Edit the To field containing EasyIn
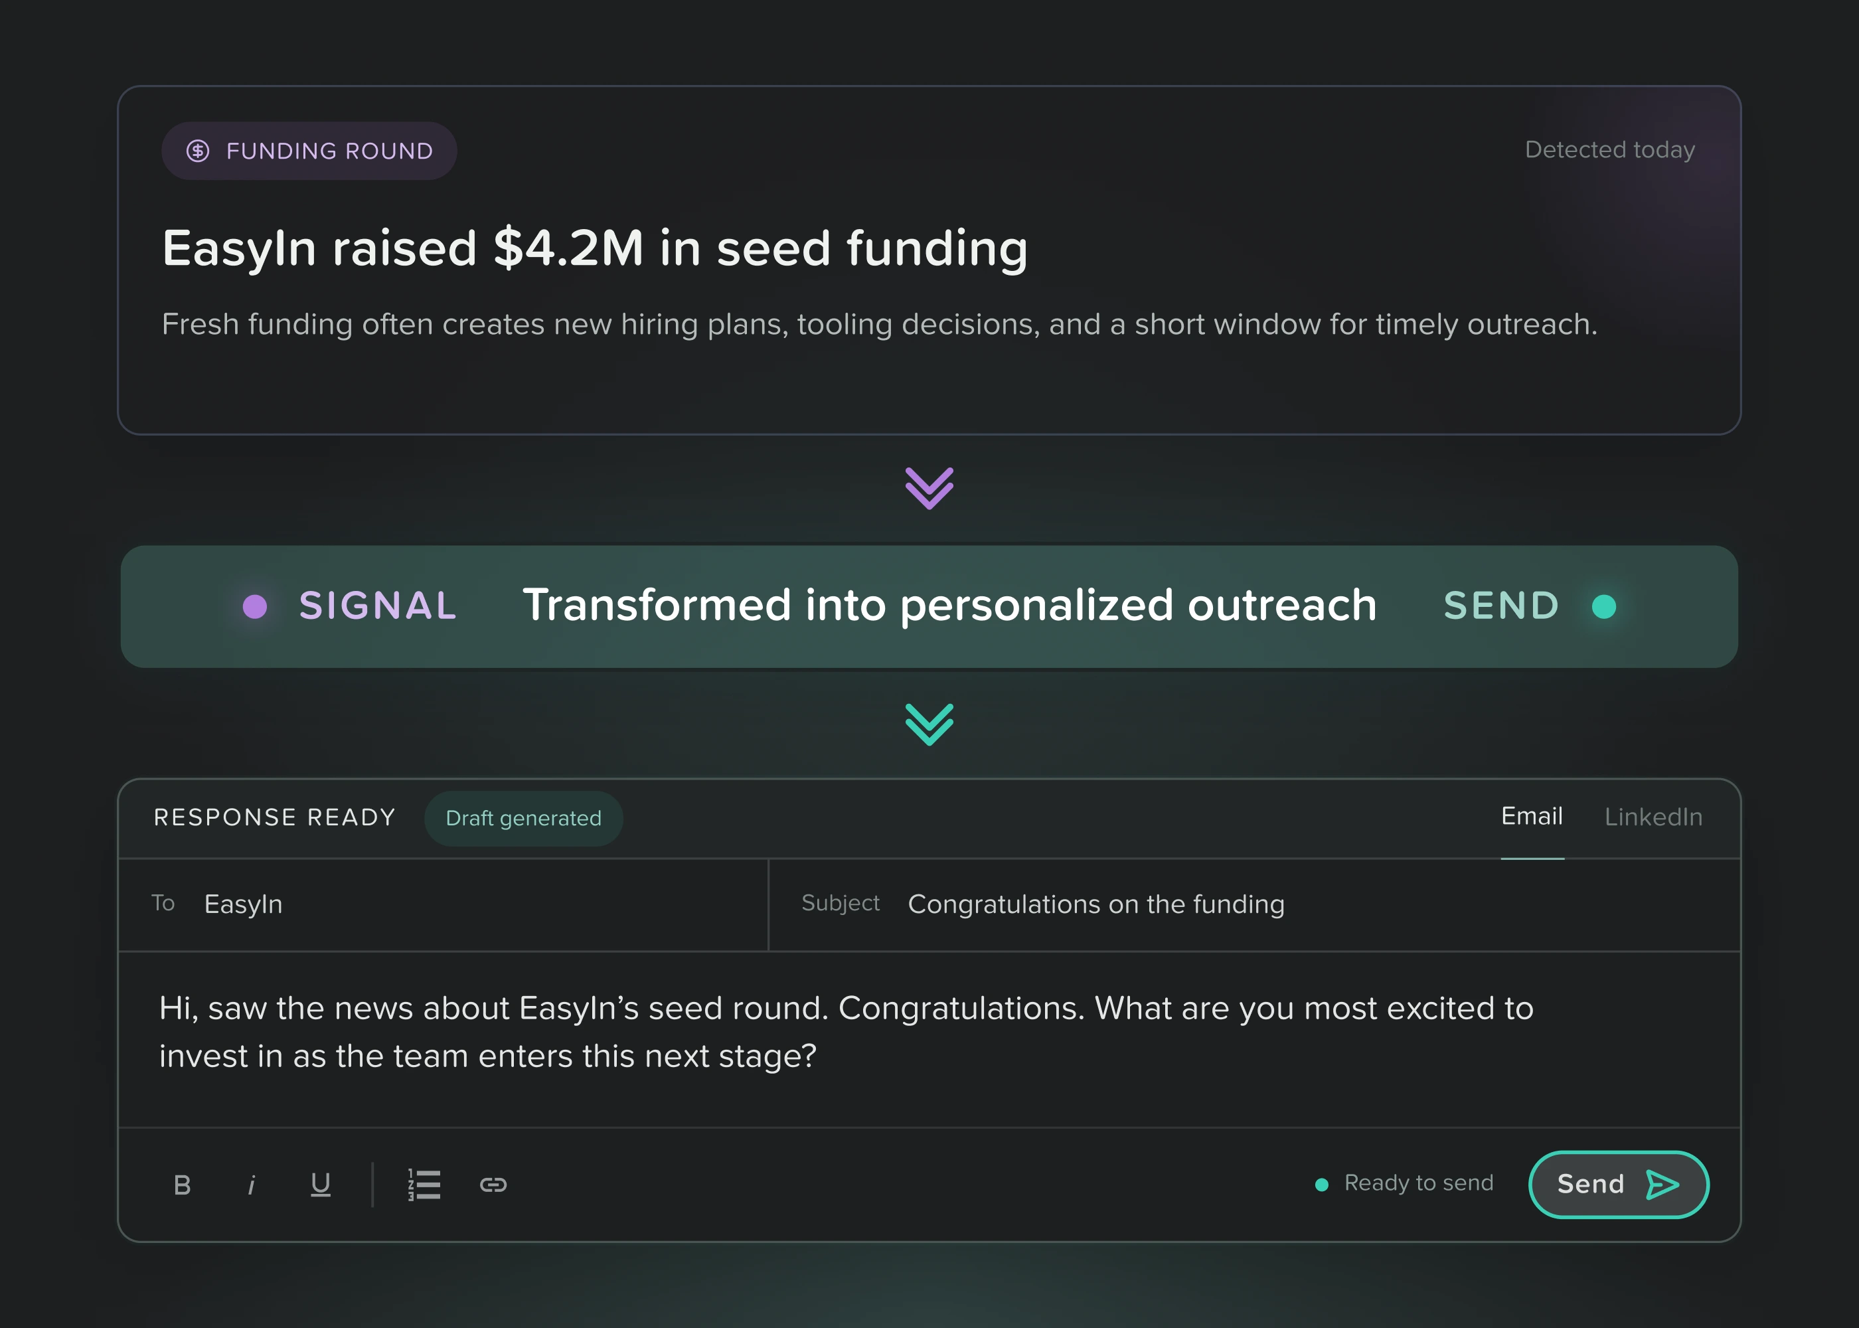 [x=443, y=904]
